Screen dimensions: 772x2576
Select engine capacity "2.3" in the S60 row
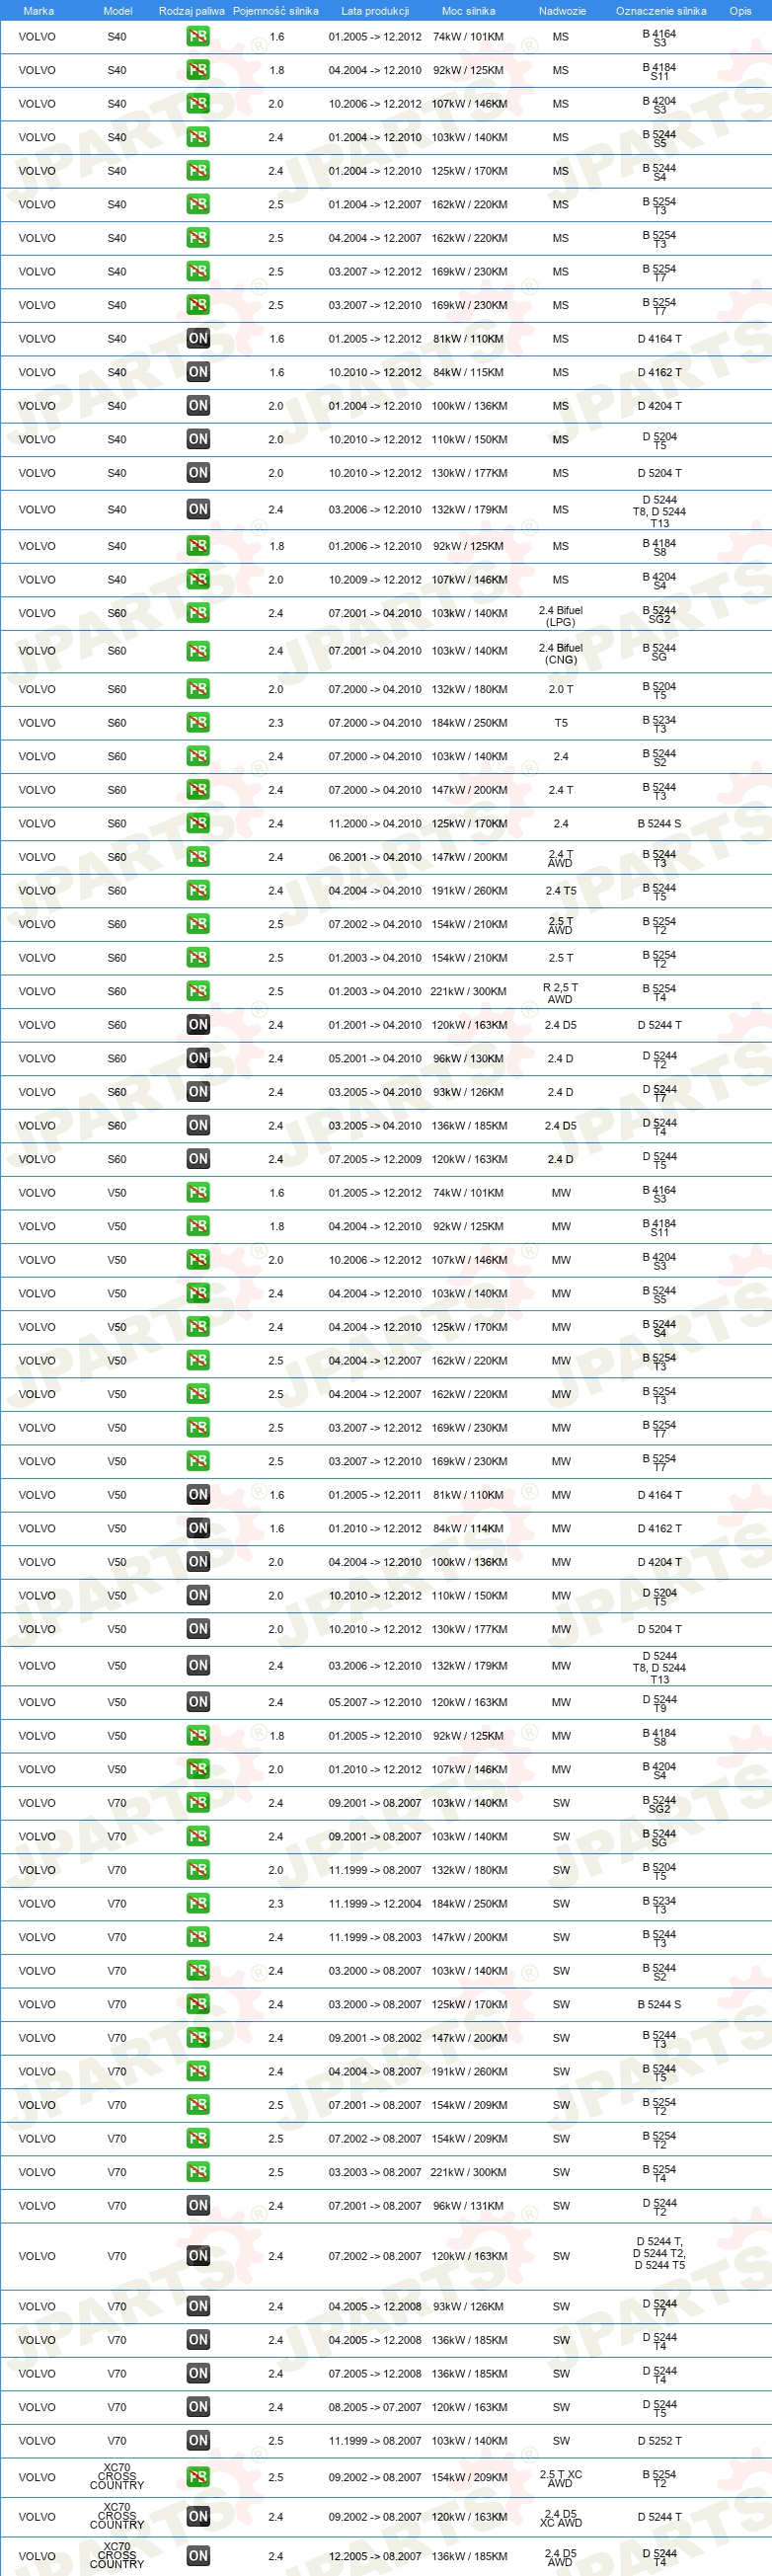pos(276,723)
